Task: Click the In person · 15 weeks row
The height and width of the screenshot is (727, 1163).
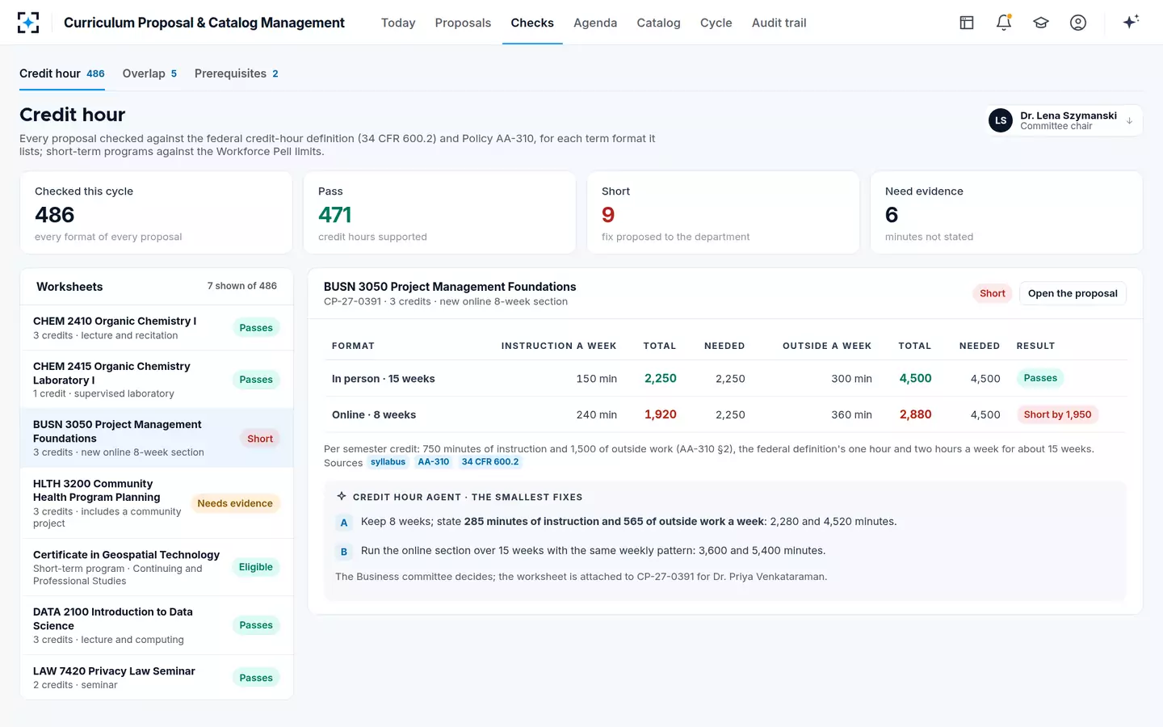Action: click(725, 378)
